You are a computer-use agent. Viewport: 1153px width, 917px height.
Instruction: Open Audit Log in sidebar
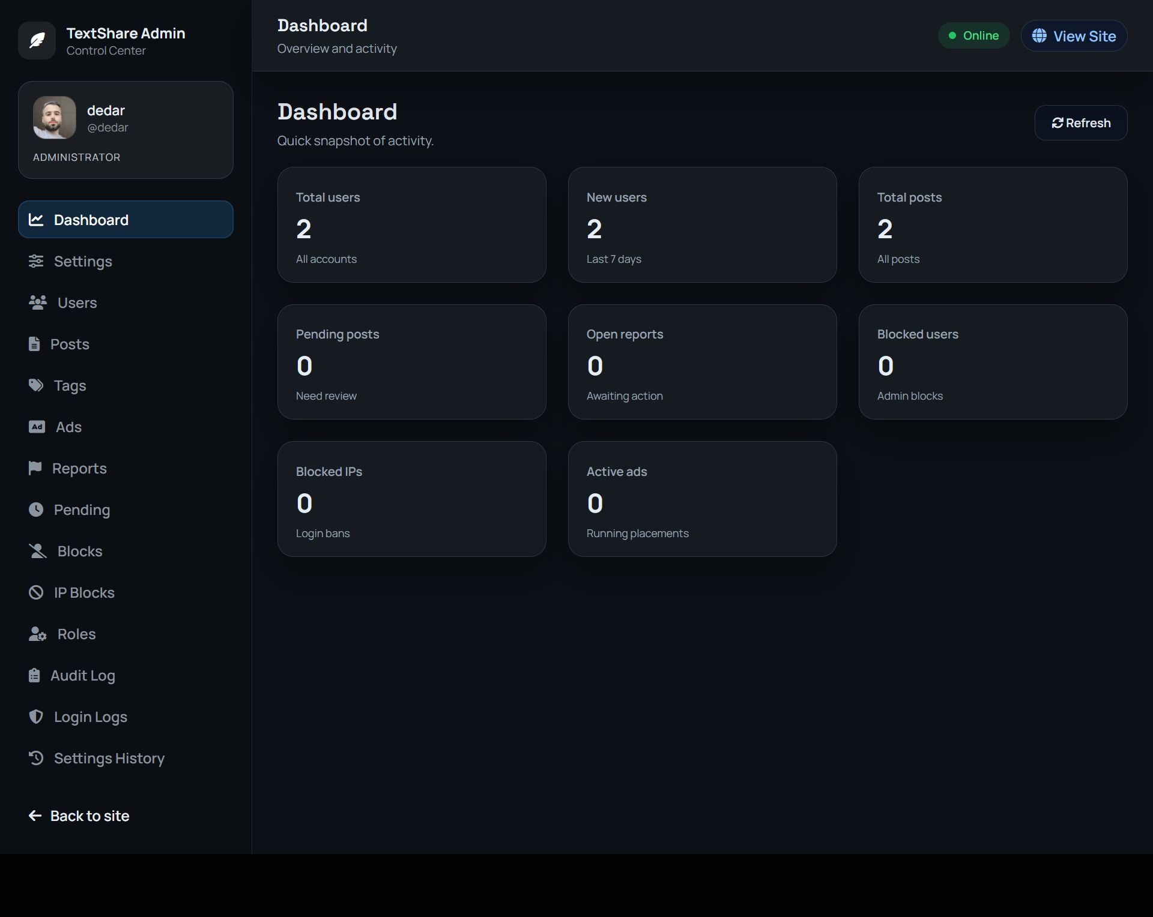(x=82, y=675)
